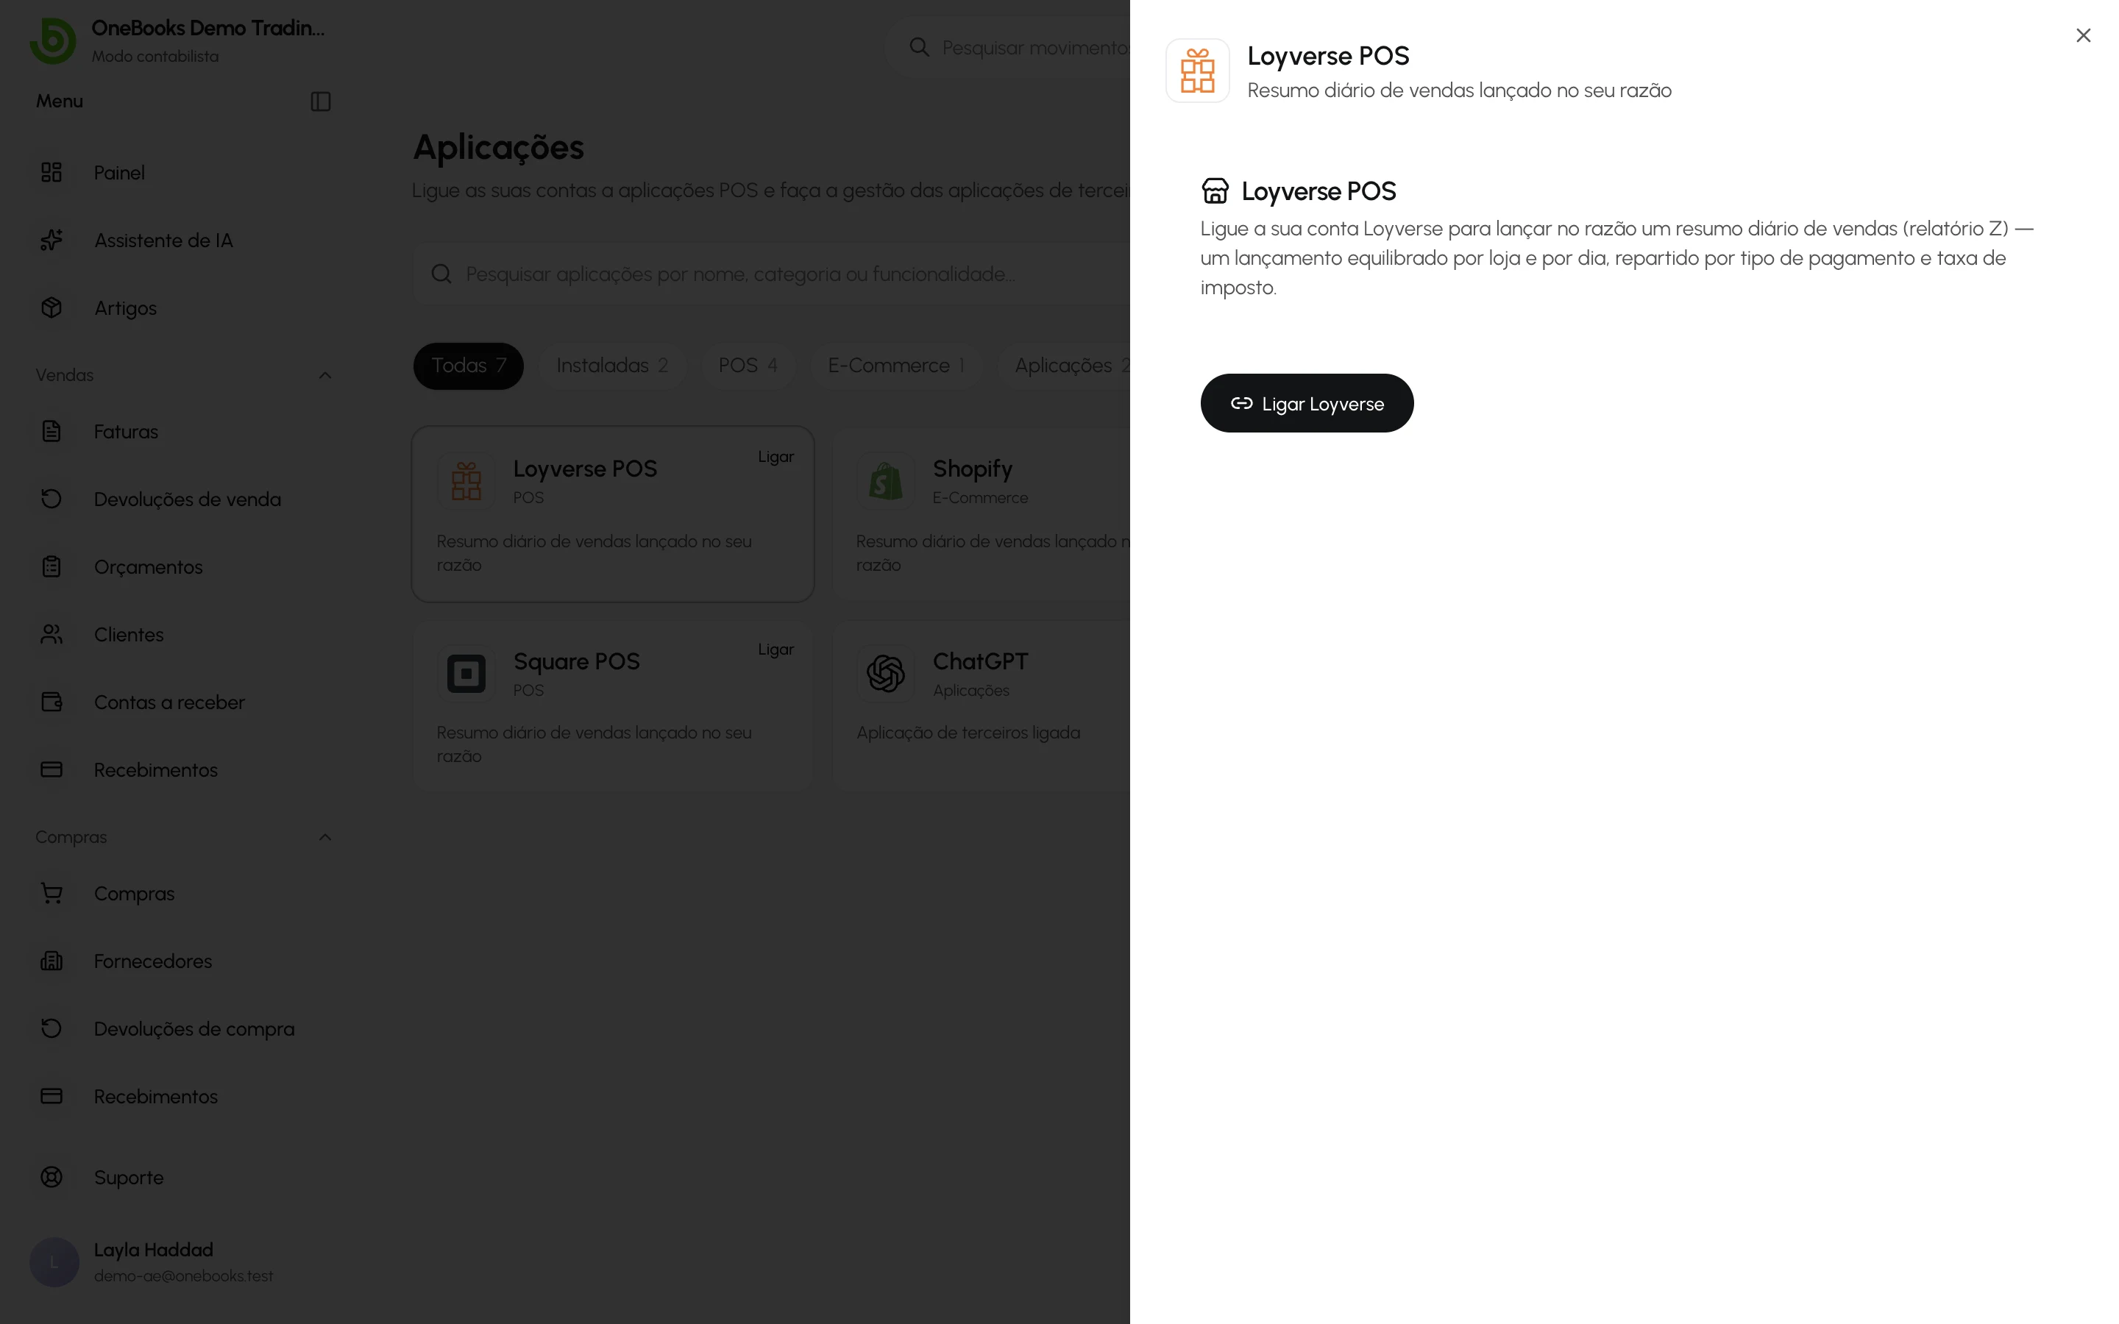This screenshot has height=1324, width=2119.
Task: Open Fornecedores in the sidebar
Action: [152, 961]
